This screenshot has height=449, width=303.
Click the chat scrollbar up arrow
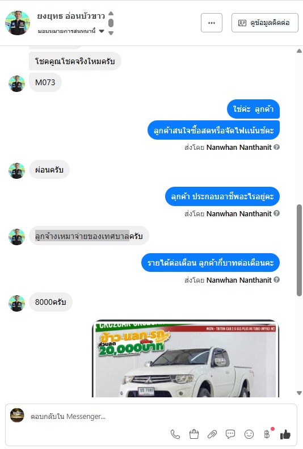click(299, 51)
